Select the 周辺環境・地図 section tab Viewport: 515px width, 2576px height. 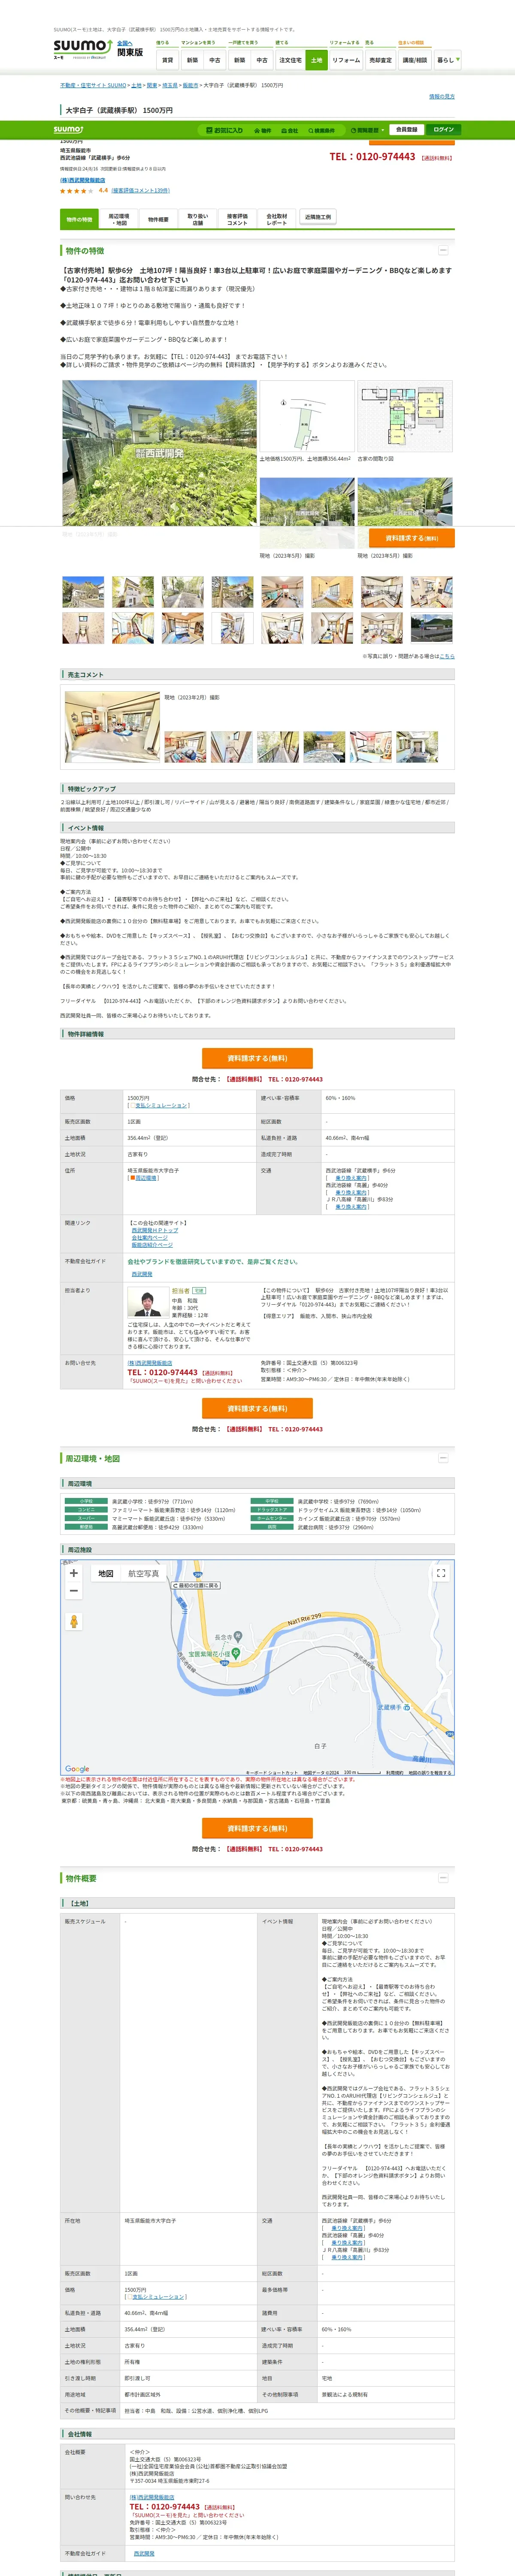coord(118,219)
